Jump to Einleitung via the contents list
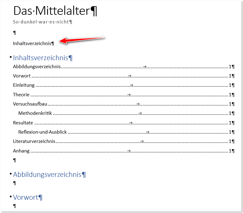 (24, 85)
